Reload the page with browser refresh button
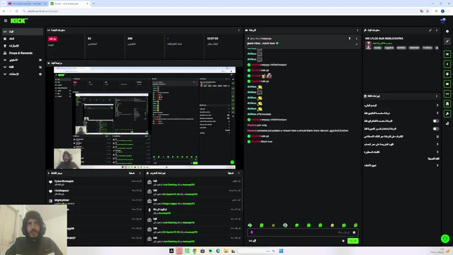Screen dimensions: 453x255 tap(16, 11)
